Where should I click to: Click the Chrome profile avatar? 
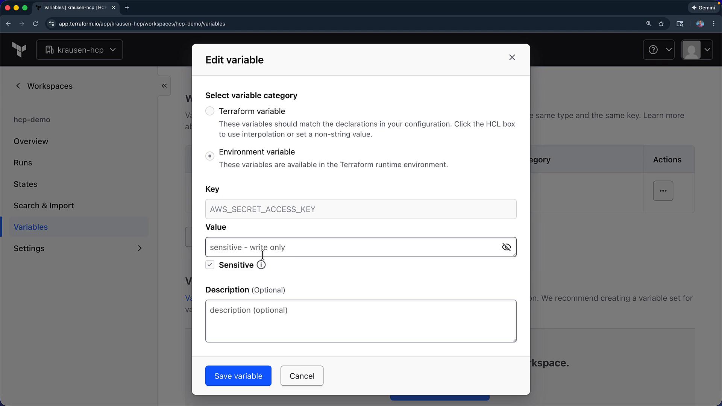coord(700,24)
